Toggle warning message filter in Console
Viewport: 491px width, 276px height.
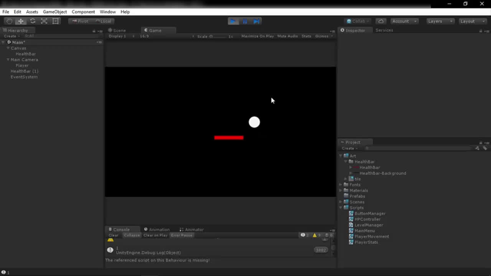[316, 235]
